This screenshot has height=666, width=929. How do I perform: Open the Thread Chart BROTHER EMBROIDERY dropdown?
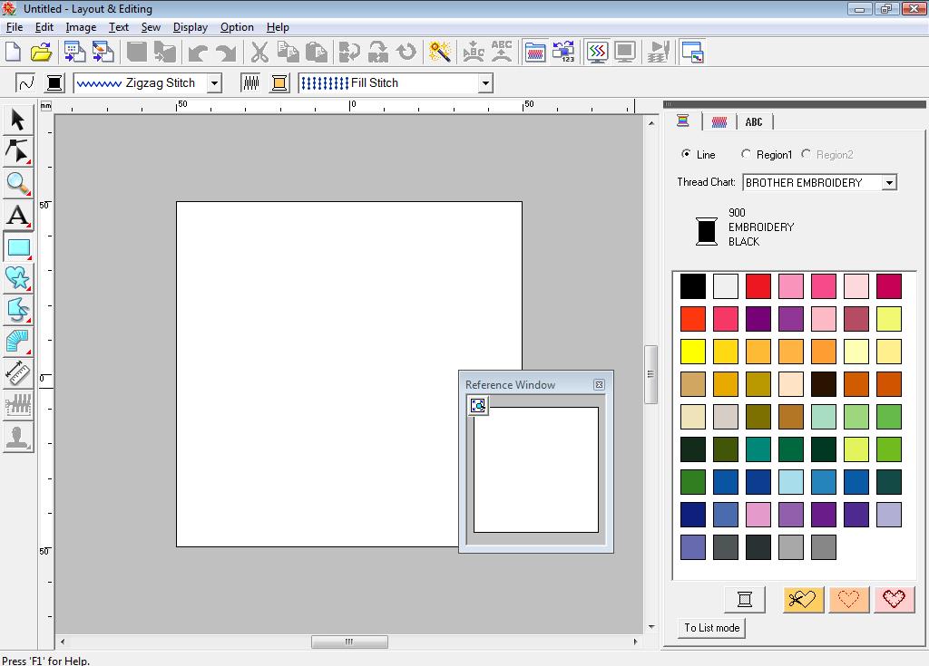[889, 182]
